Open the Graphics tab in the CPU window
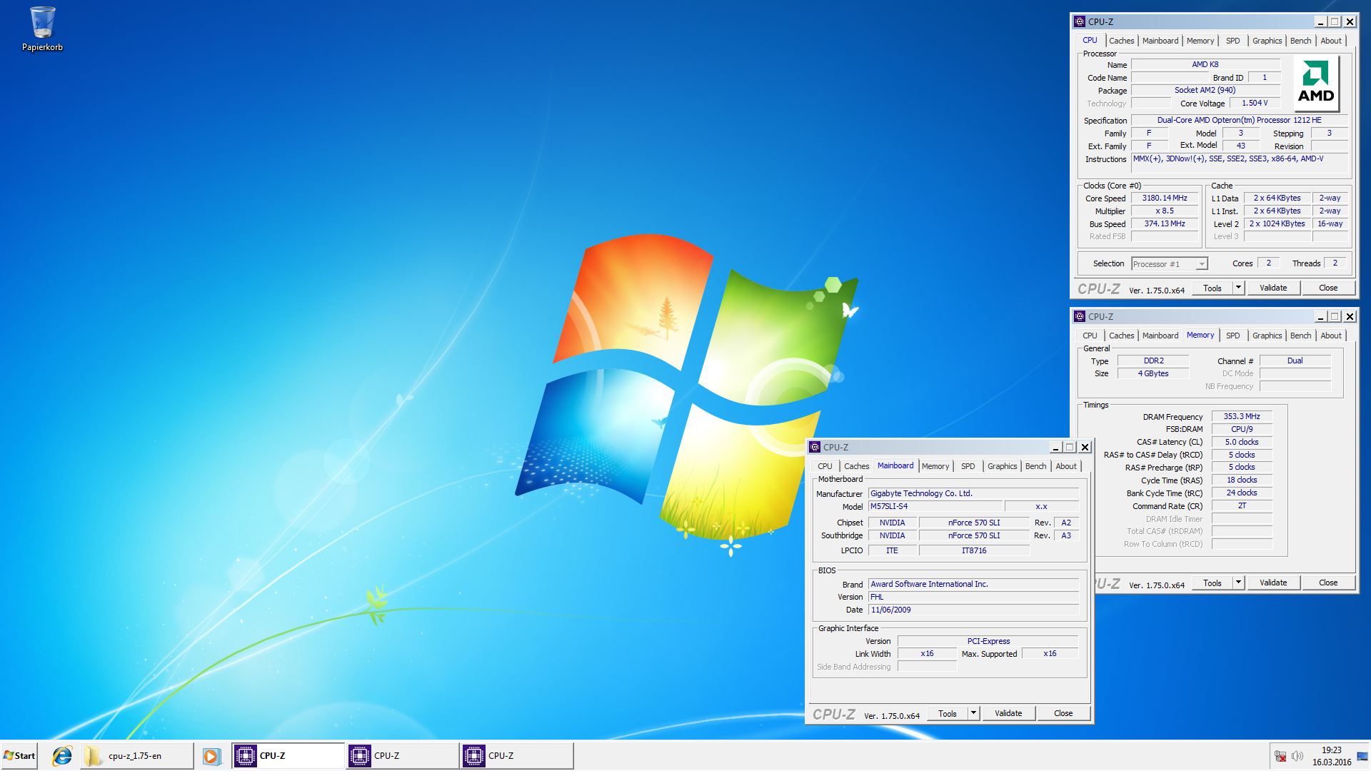 pyautogui.click(x=1267, y=41)
